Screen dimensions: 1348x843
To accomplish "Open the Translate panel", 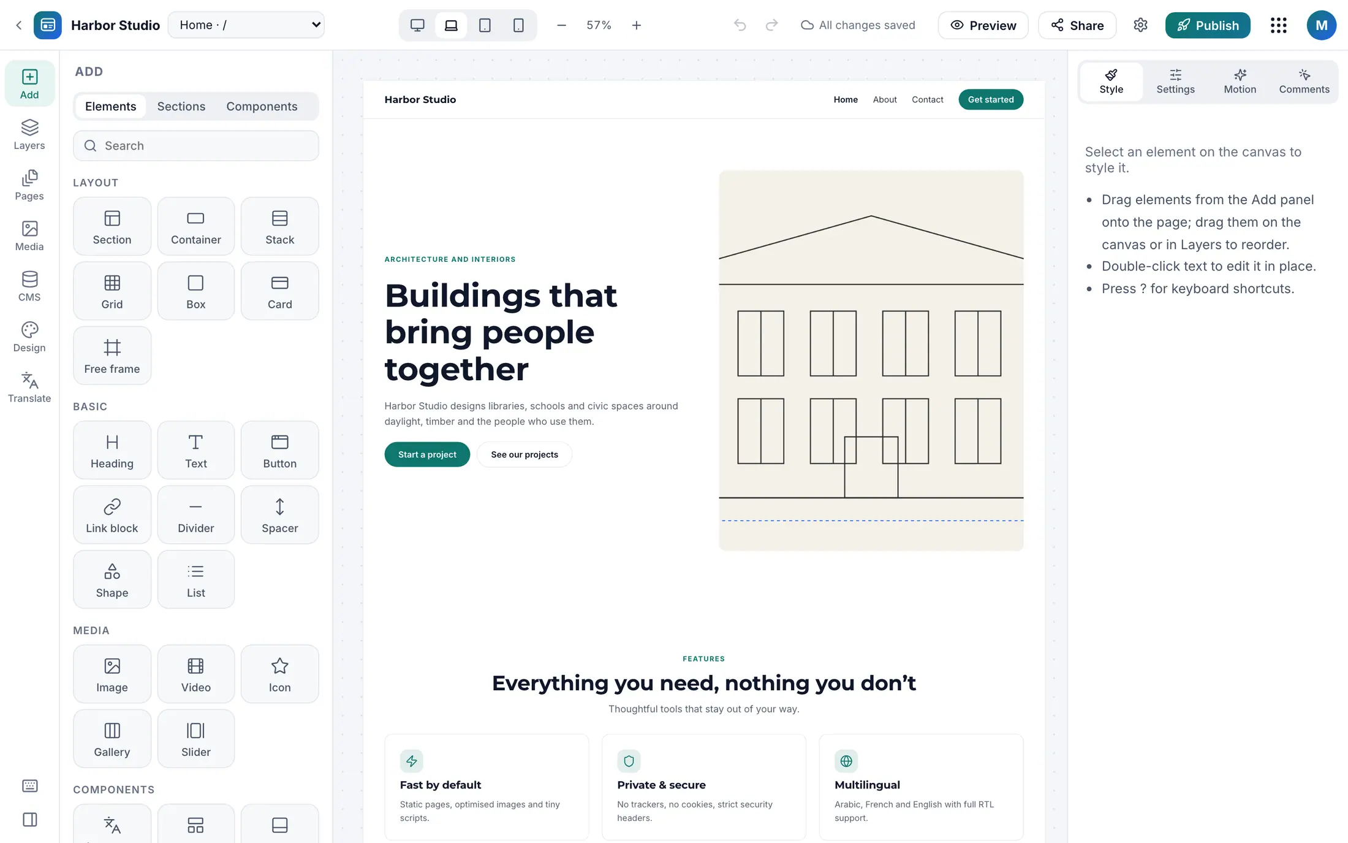I will pos(29,387).
